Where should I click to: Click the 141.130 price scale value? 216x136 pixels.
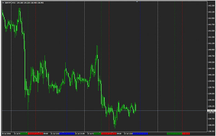tap(212, 43)
